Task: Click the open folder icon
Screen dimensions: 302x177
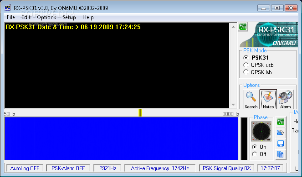Action: (x=281, y=132)
